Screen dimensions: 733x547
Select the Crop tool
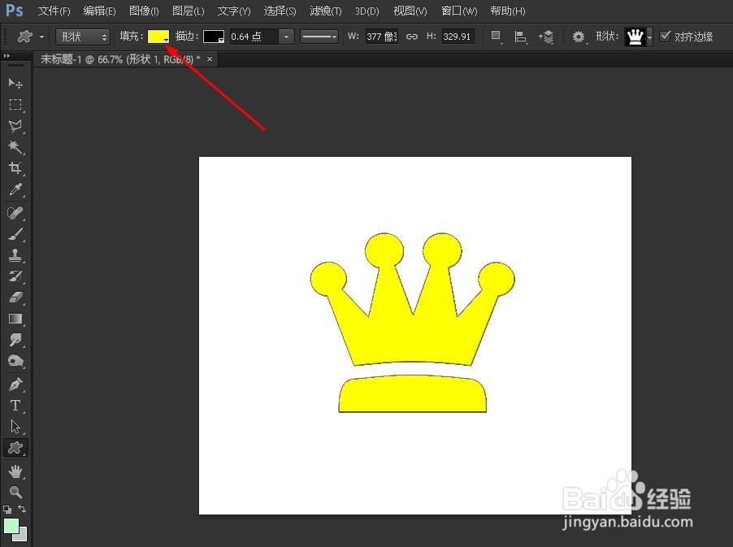tap(15, 168)
